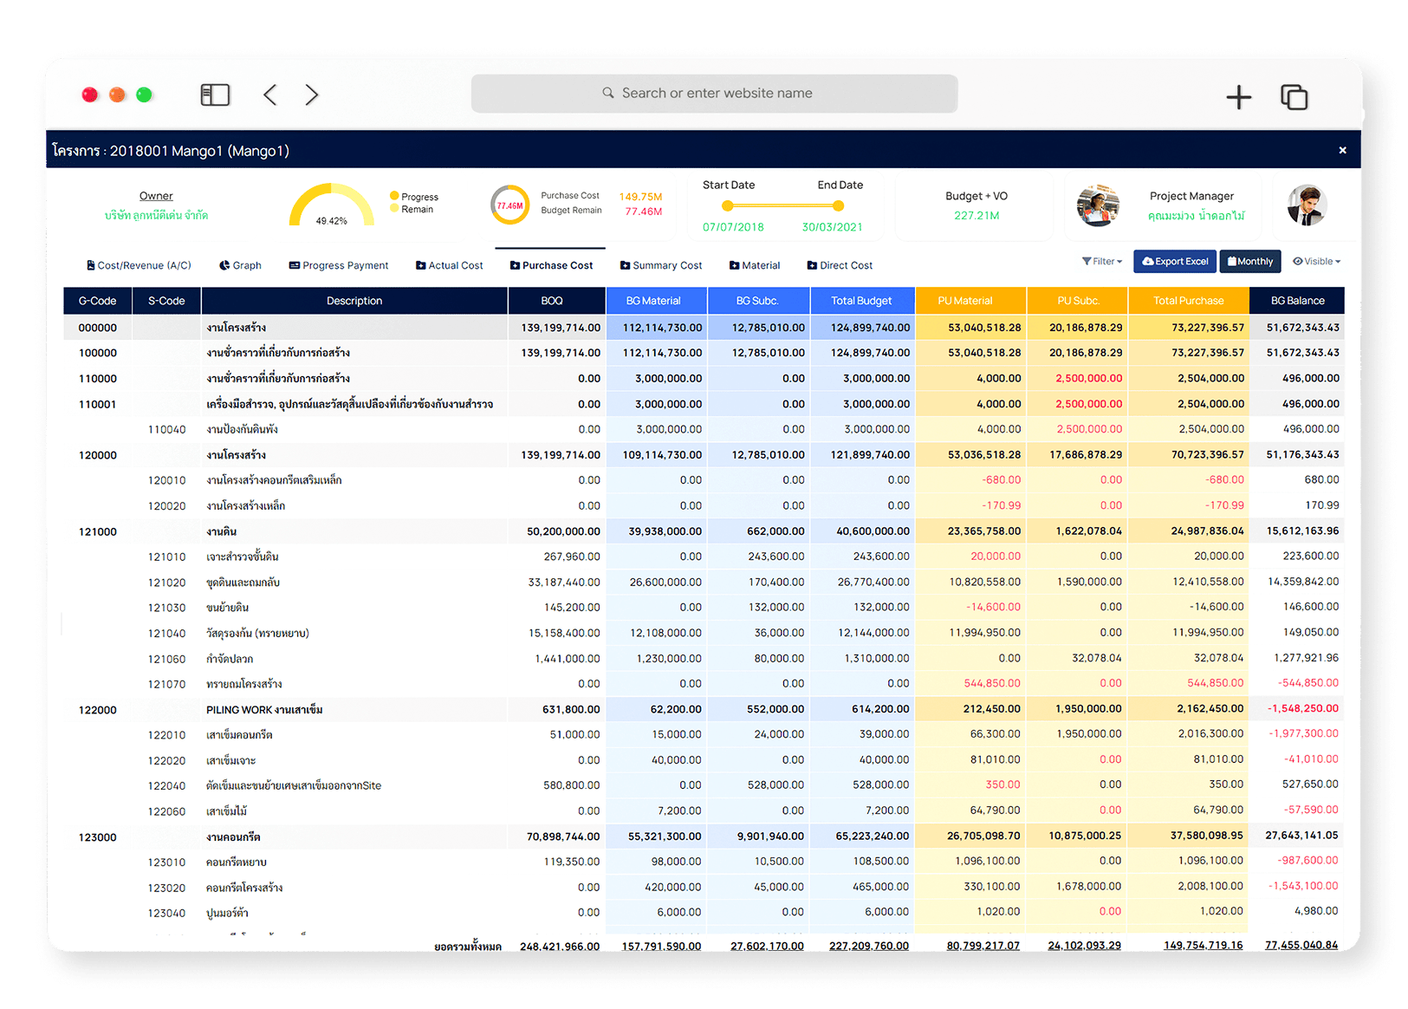Open the Actual Cost tab
This screenshot has height=1009, width=1408.
point(449,265)
